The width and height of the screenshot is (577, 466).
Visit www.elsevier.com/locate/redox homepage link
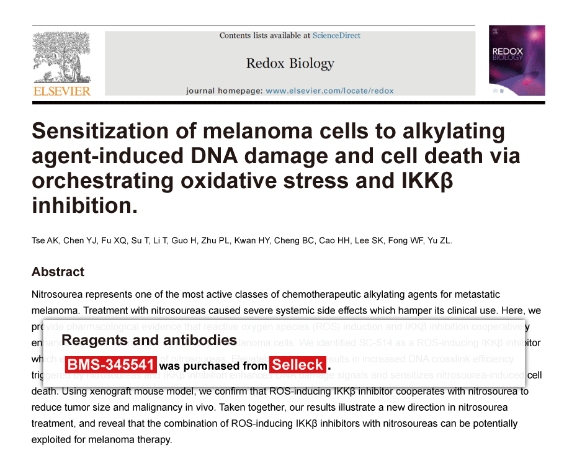point(329,91)
